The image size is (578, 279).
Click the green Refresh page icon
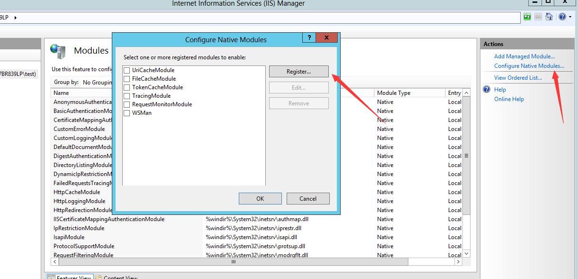[x=527, y=17]
